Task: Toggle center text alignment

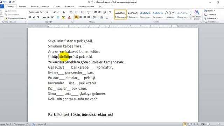Action: click(x=80, y=17)
